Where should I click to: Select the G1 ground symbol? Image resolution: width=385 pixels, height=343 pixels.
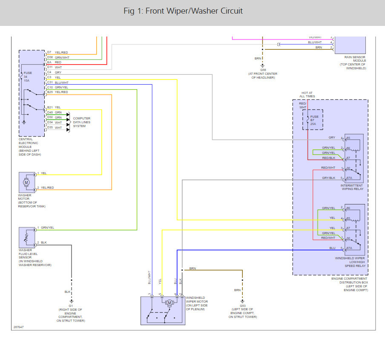point(72,301)
